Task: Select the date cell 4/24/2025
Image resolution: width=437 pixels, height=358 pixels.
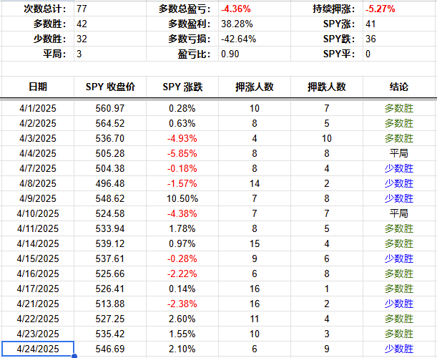Action: coord(37,349)
